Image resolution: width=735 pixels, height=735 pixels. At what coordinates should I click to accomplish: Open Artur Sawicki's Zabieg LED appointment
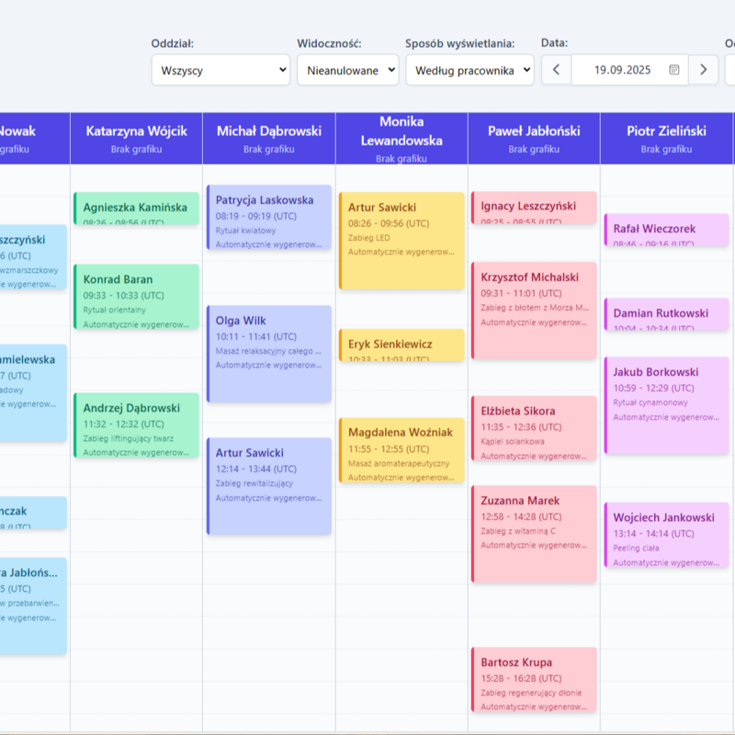tap(401, 239)
